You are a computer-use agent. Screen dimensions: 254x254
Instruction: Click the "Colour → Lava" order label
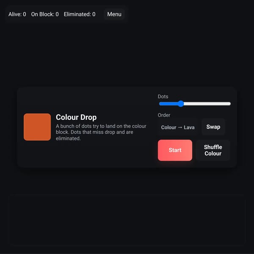click(178, 127)
